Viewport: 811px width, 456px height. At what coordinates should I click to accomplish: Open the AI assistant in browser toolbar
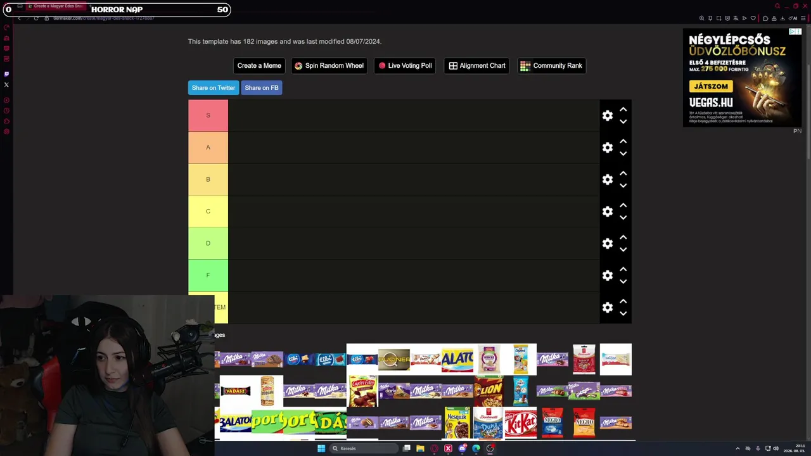click(793, 18)
